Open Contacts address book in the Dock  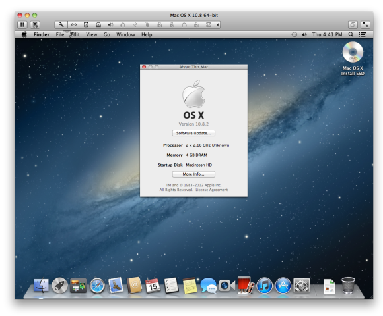(x=134, y=285)
